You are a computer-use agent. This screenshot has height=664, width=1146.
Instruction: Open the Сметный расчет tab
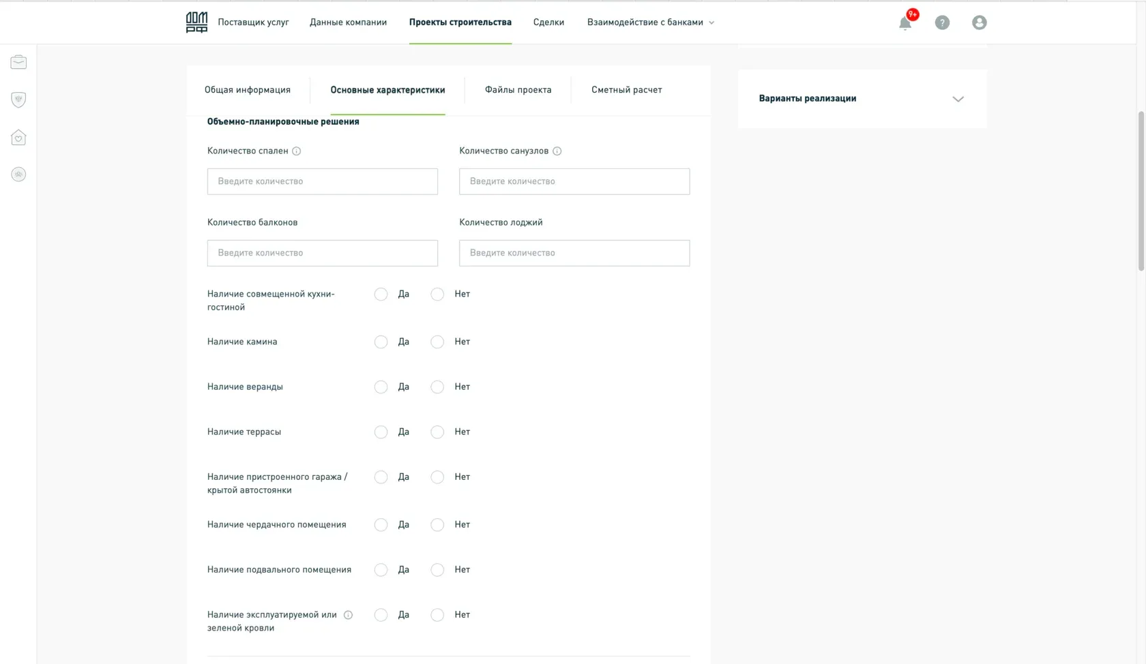click(626, 90)
